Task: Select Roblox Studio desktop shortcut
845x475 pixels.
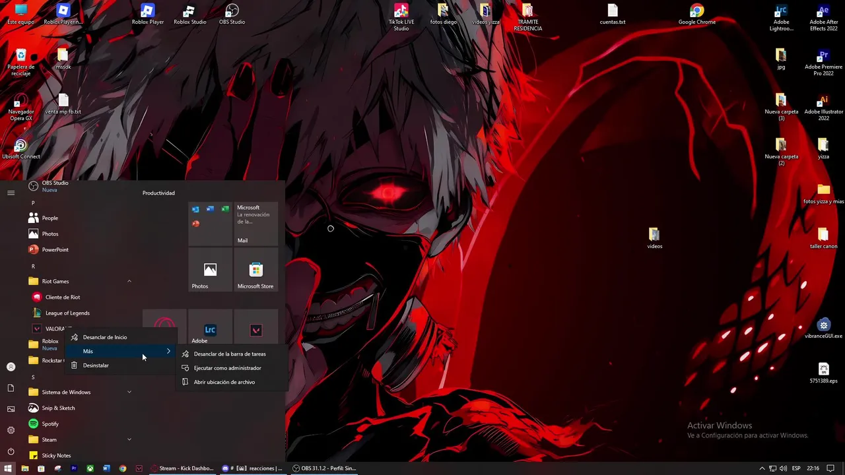Action: (190, 15)
